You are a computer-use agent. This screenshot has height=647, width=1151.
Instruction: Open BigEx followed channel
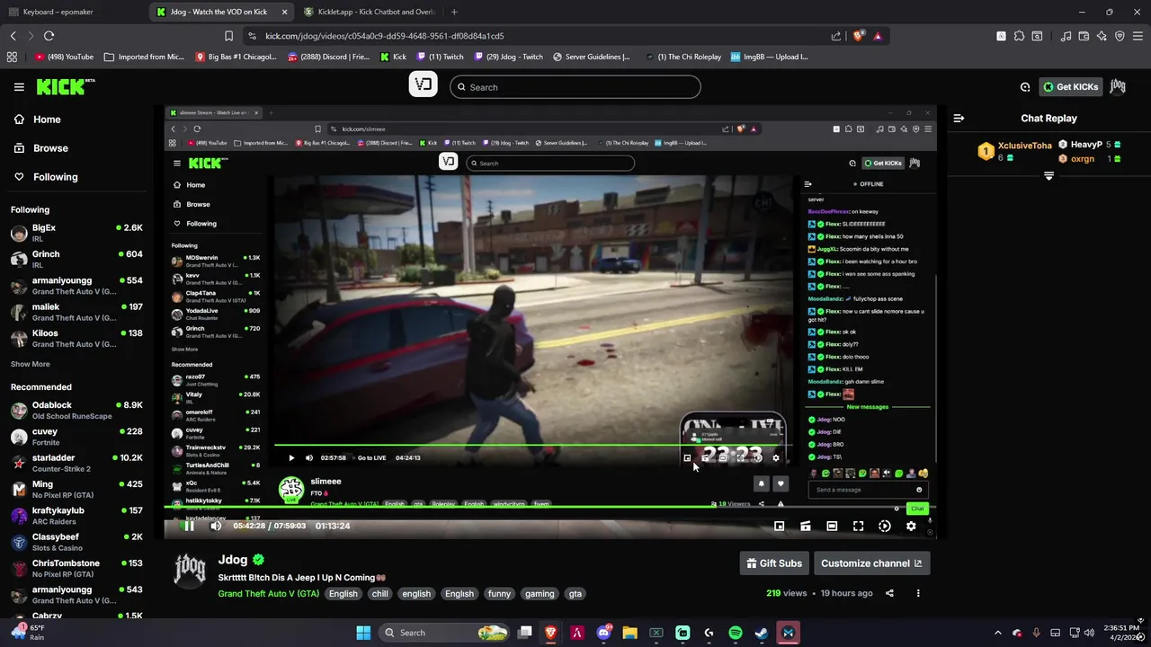tap(76, 234)
